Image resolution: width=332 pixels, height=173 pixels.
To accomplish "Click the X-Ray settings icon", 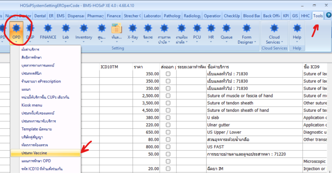I will click(x=133, y=28).
